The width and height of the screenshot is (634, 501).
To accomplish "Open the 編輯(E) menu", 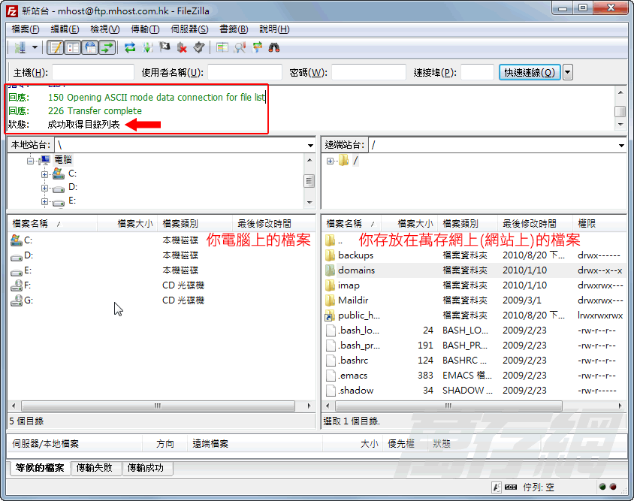I will click(65, 29).
